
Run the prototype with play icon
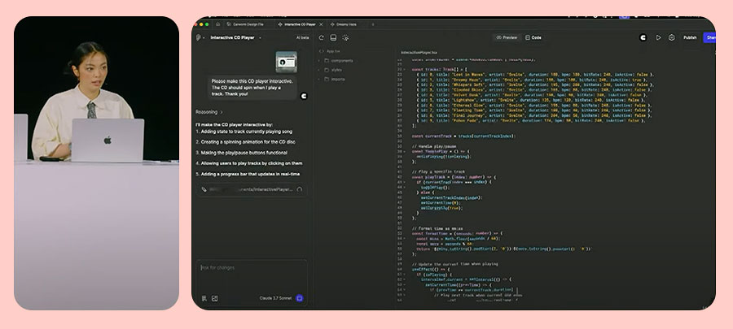[x=658, y=37]
